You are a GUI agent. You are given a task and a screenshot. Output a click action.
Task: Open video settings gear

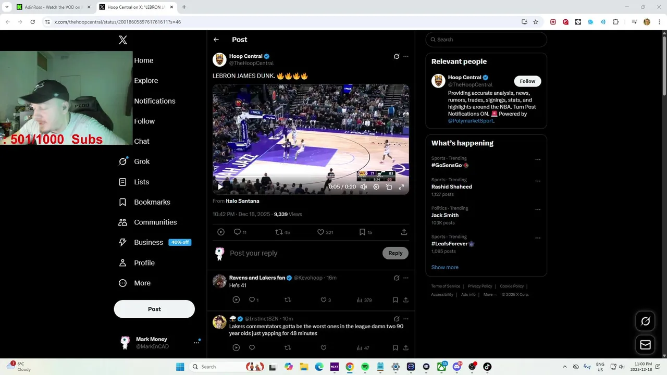tap(376, 186)
